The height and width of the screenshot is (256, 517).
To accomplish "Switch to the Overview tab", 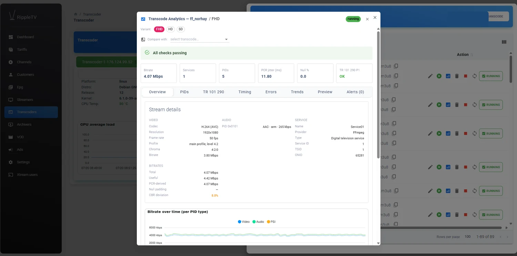I will [158, 92].
